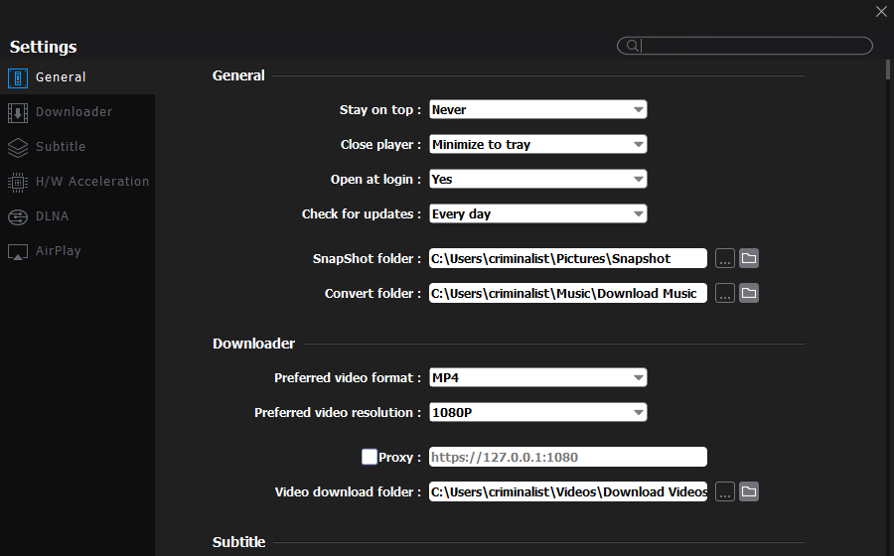894x556 pixels.
Task: Open the Convert folder location icon
Action: (x=749, y=293)
